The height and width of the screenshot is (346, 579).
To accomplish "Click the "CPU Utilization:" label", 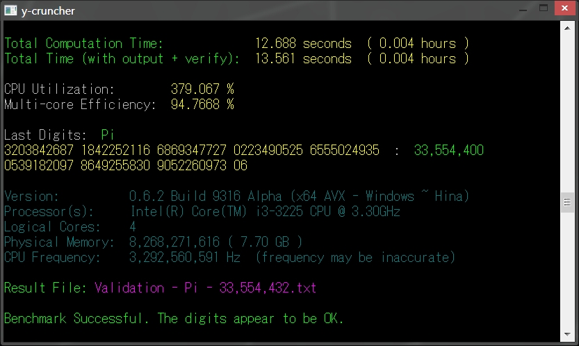I will [59, 90].
